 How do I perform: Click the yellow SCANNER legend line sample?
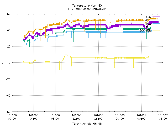point(156,30)
